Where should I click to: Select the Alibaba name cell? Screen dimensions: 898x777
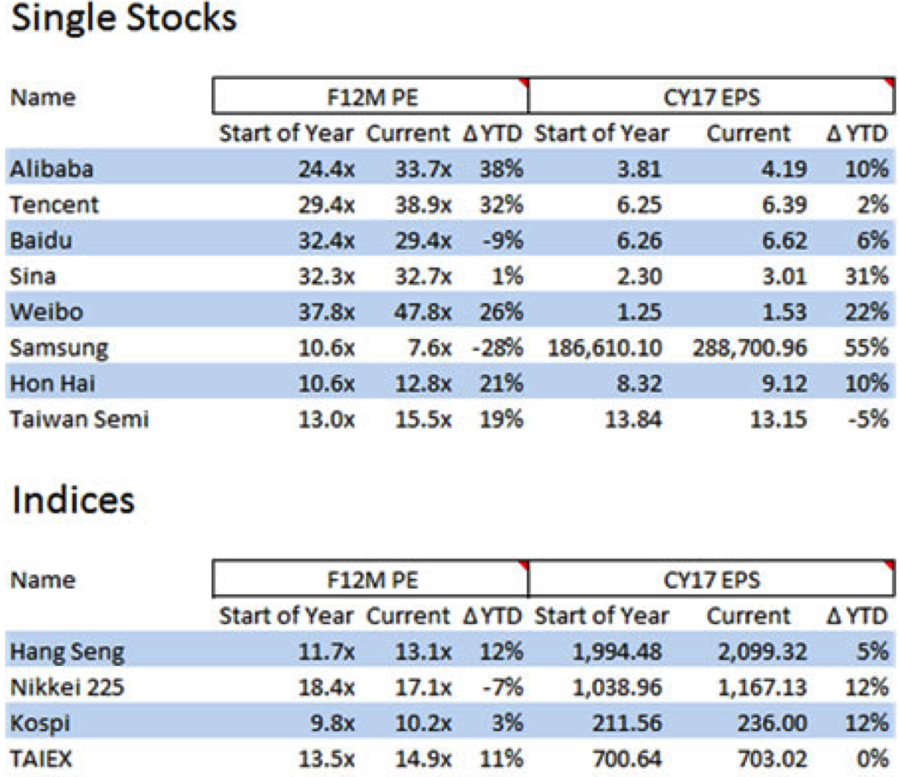point(51,169)
